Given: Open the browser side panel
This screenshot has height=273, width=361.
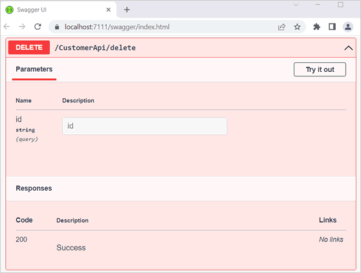Looking at the screenshot, I should (x=332, y=27).
